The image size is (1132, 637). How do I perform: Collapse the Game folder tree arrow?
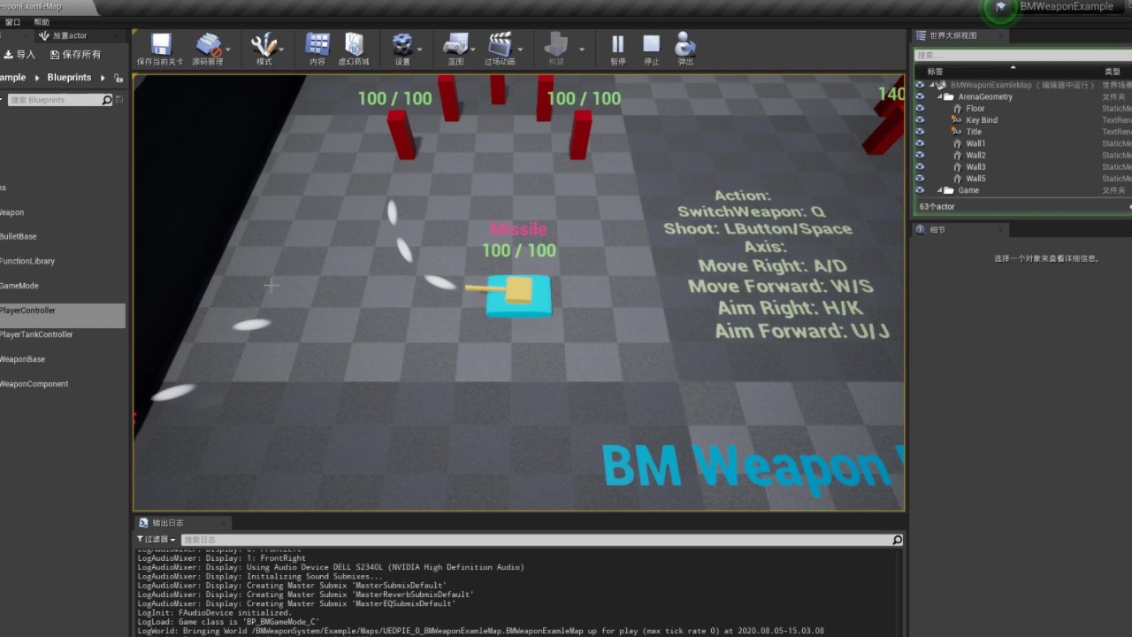[x=939, y=190]
